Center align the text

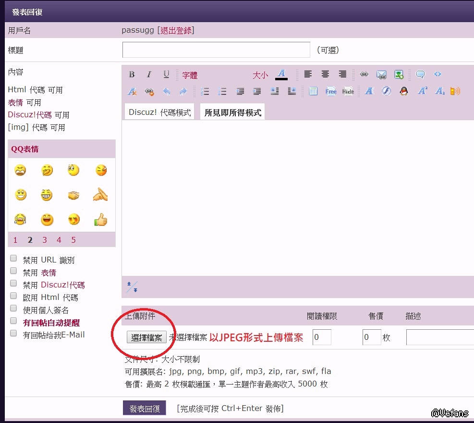pos(325,75)
